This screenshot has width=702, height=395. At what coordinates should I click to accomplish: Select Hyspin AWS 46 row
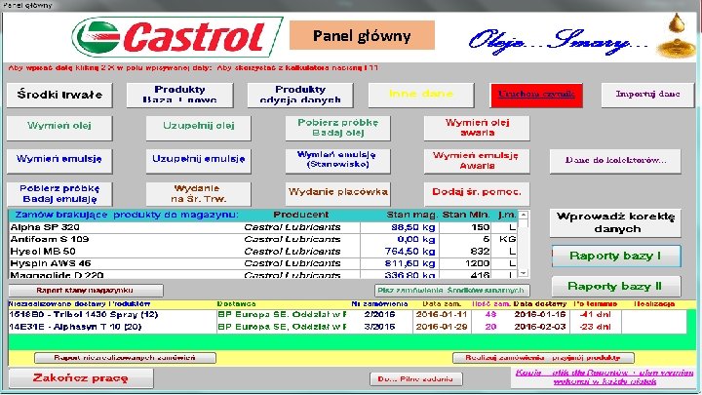pos(263,263)
